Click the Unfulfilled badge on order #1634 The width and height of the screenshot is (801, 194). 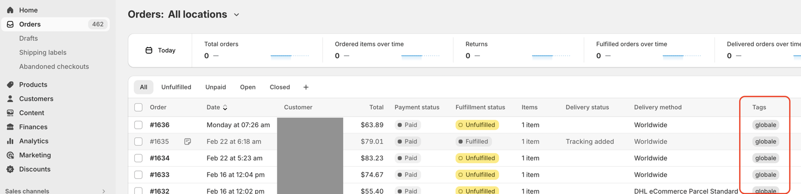pos(477,158)
